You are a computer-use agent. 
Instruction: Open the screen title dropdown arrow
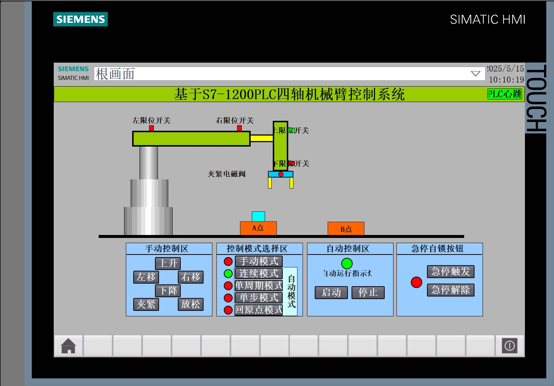pyautogui.click(x=475, y=73)
